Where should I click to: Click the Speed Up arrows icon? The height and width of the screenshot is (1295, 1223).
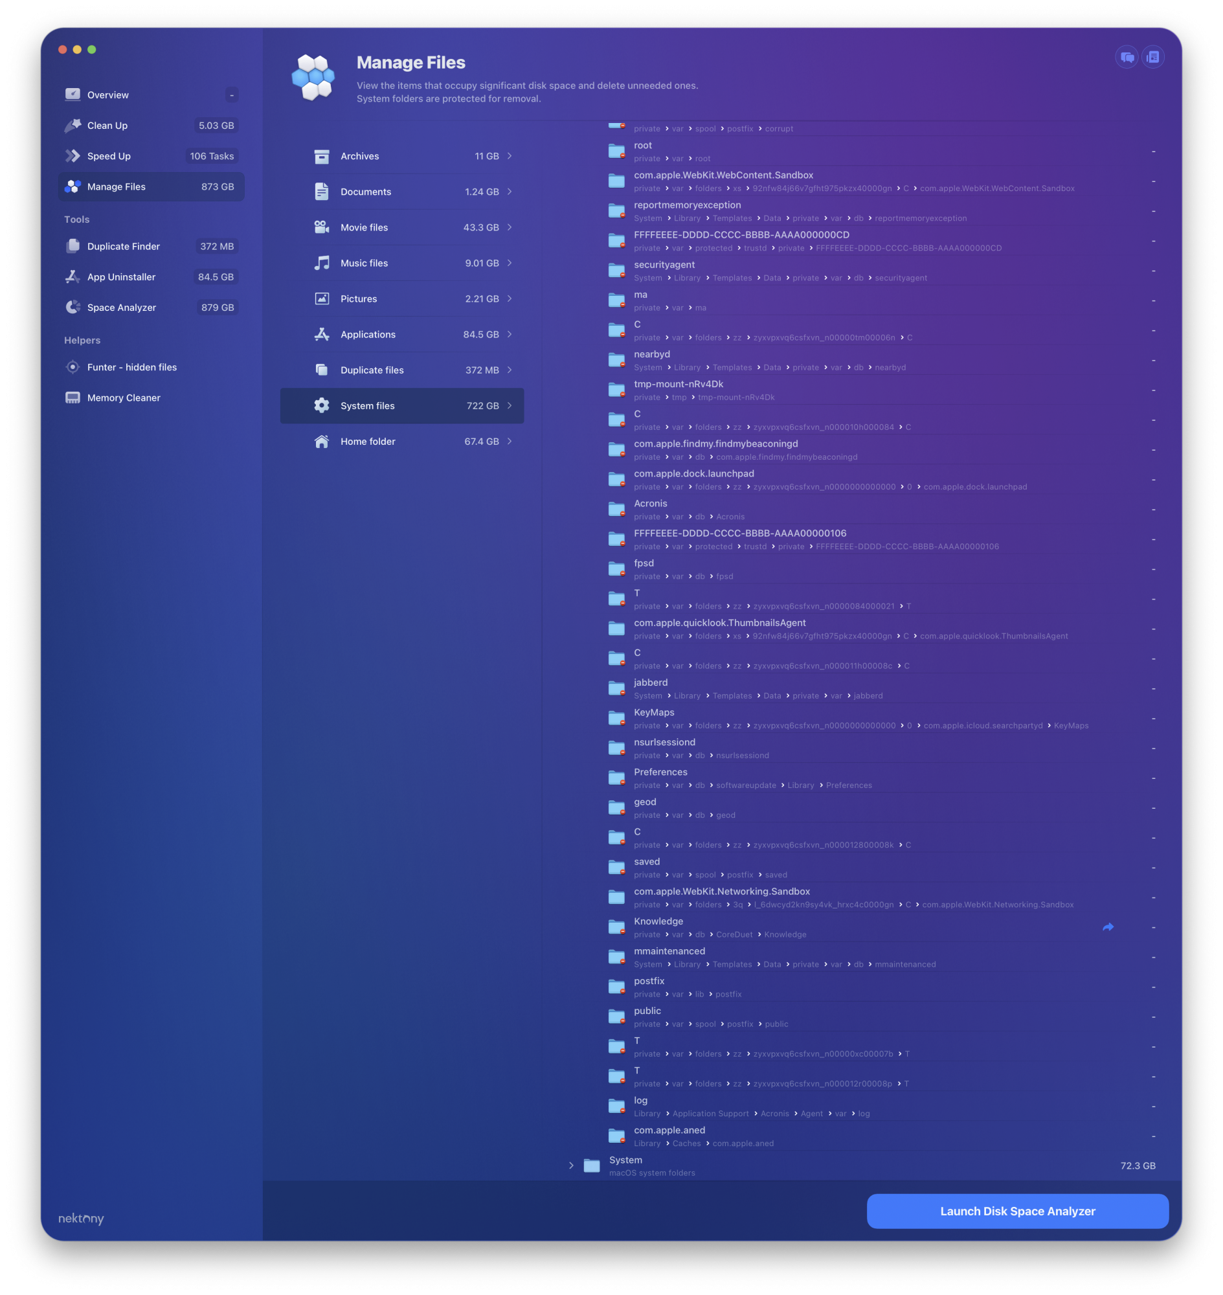(x=73, y=156)
